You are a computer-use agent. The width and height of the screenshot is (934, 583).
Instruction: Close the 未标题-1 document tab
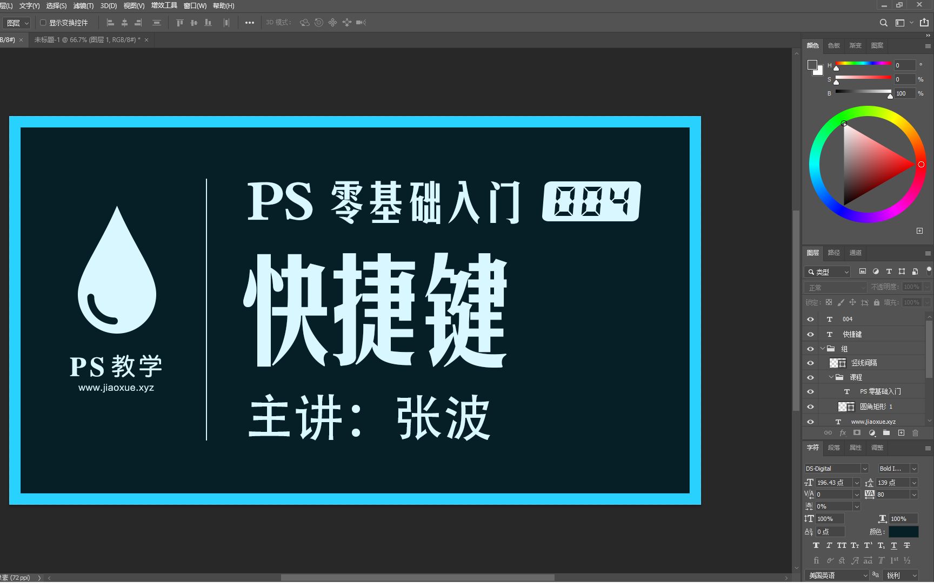(146, 40)
